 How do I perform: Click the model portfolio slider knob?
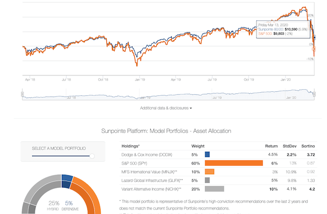click(x=92, y=156)
